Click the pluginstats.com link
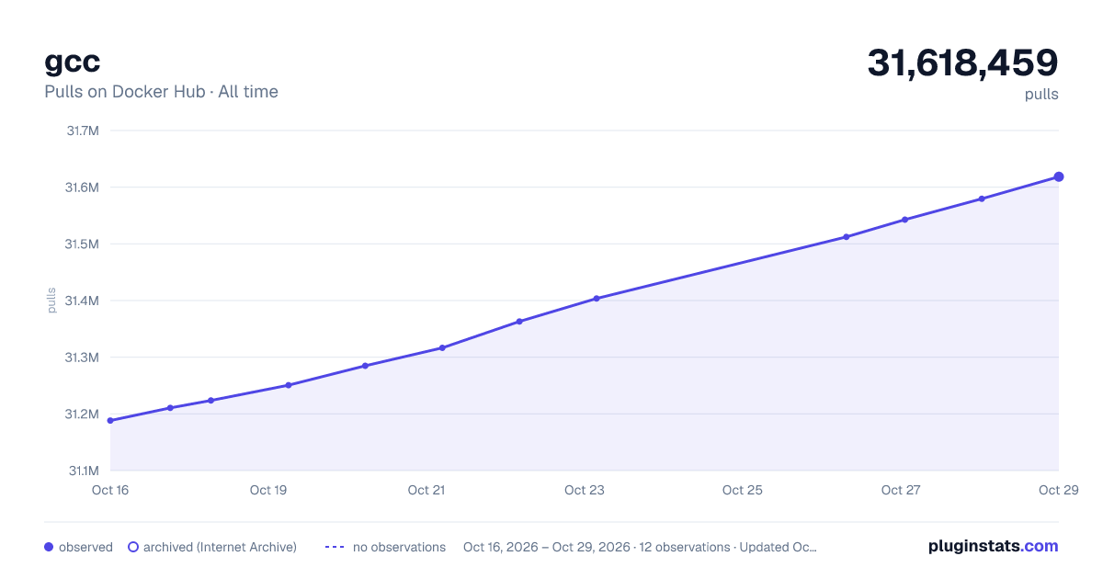 point(993,546)
